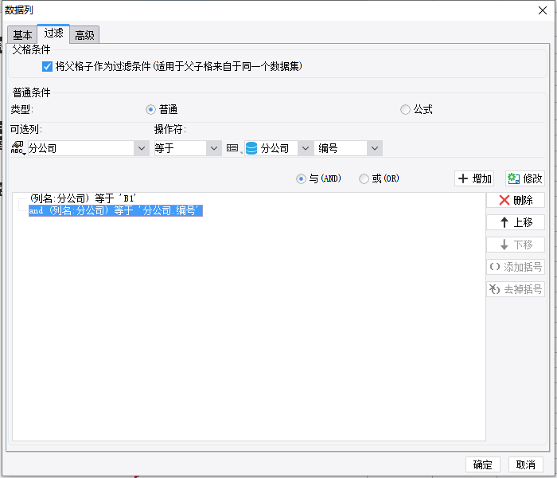The image size is (557, 478).
Task: Expand the dataset 分公司 dropdown
Action: (306, 148)
